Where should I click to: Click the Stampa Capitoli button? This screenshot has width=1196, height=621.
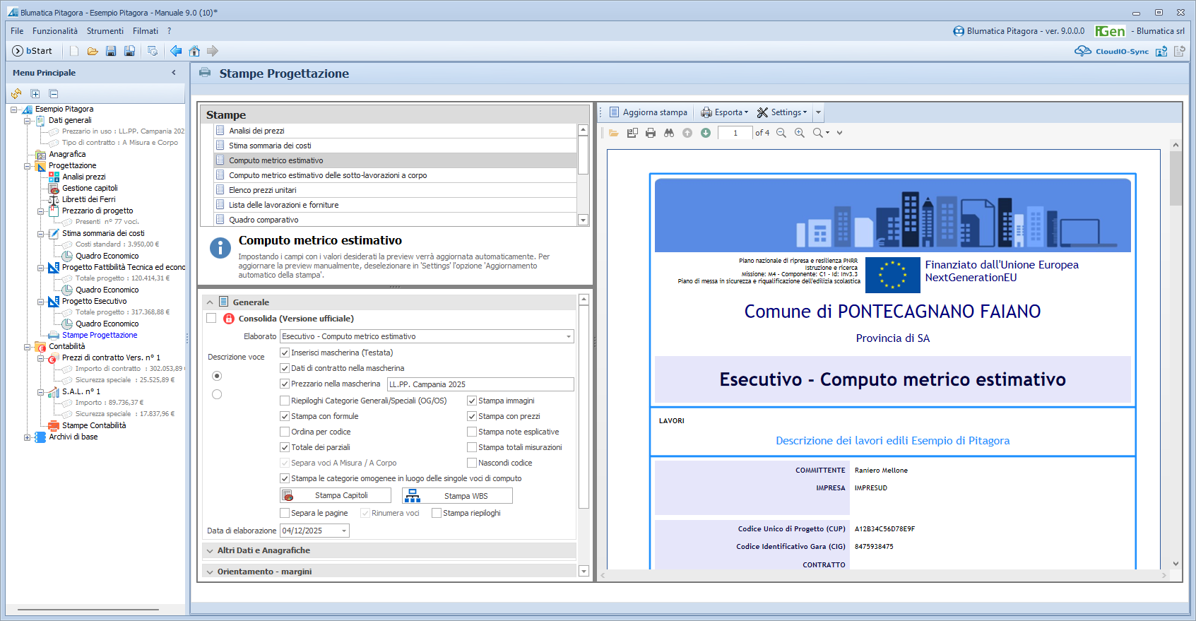(336, 496)
